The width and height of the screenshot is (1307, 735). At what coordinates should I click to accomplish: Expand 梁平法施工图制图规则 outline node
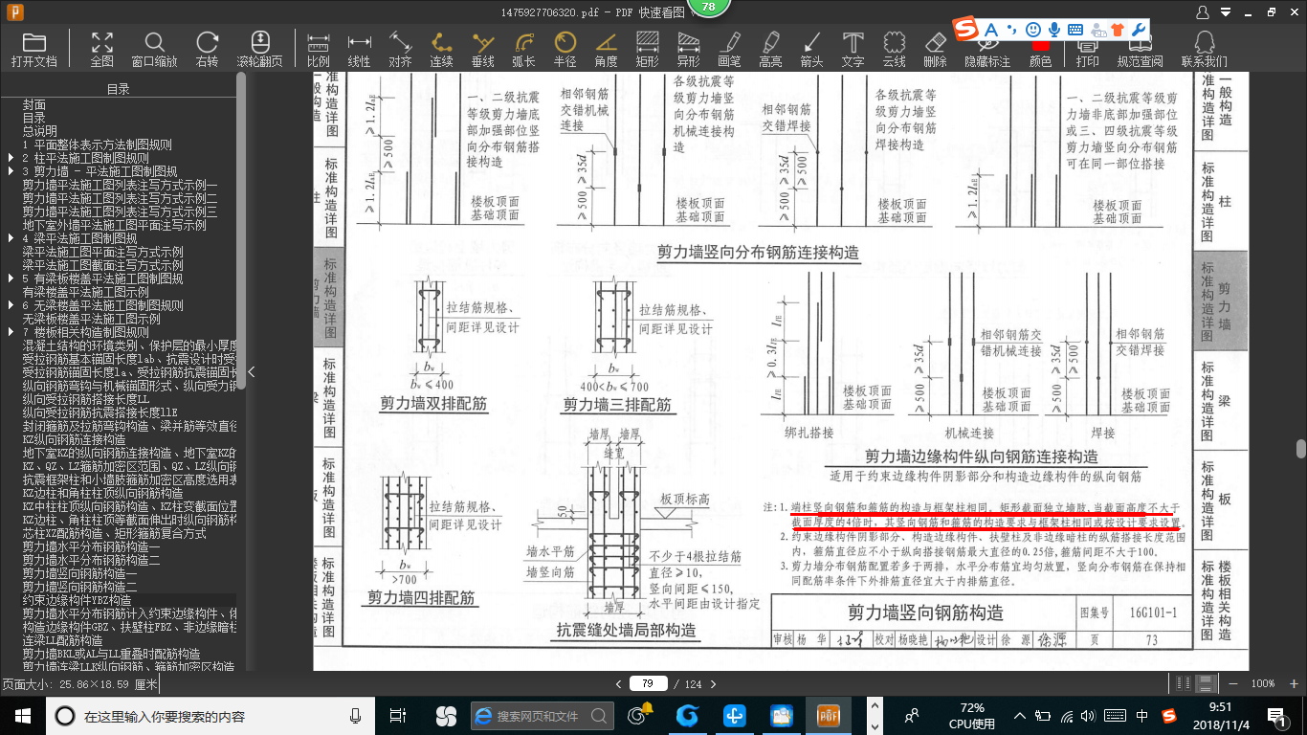point(11,238)
